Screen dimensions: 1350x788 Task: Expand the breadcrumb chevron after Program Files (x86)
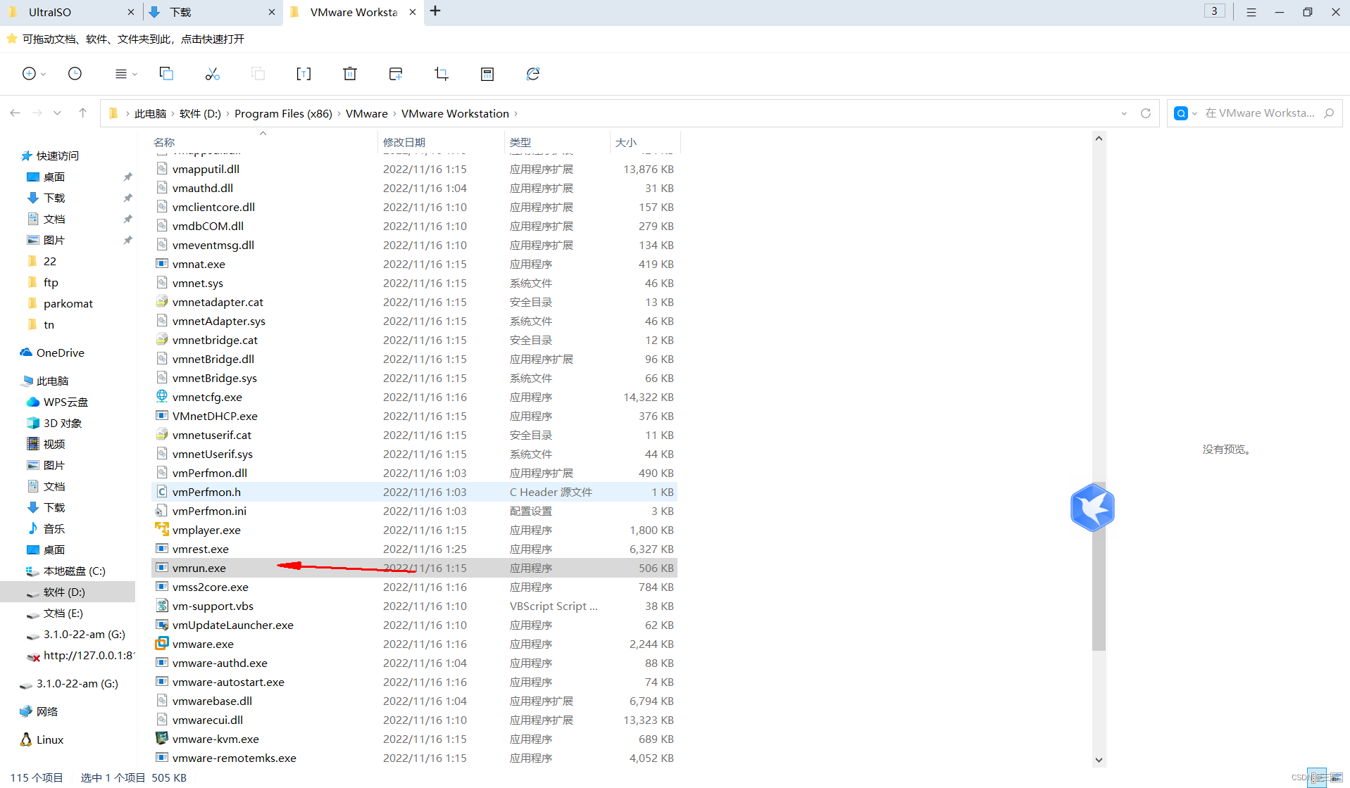(339, 113)
